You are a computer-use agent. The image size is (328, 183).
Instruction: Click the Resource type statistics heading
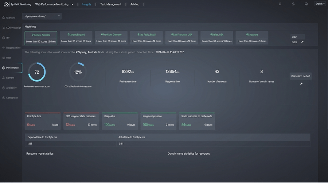[40, 154]
